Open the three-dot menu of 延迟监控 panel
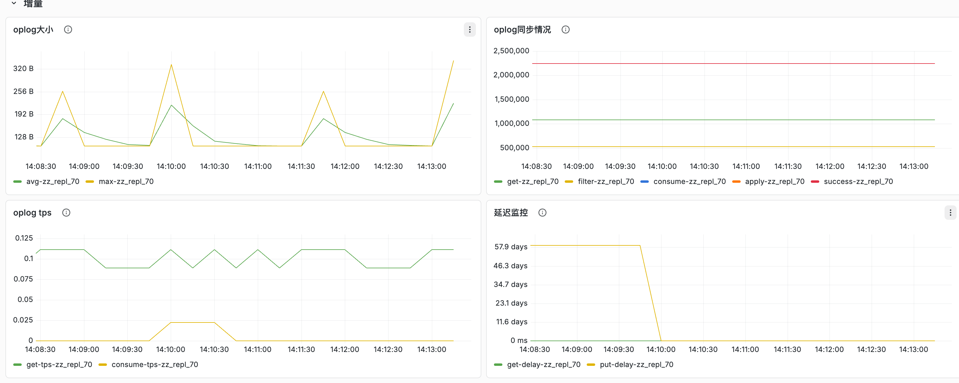Screen dimensions: 959x383 coord(950,213)
